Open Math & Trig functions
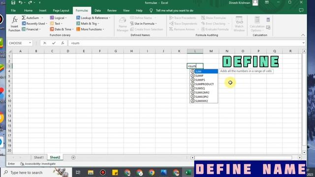 tap(88, 24)
